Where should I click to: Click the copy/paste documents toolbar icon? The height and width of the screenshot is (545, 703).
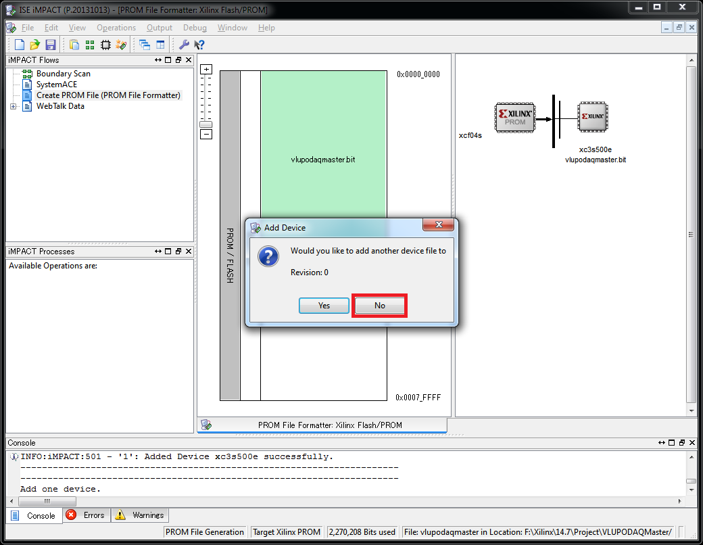click(x=74, y=45)
